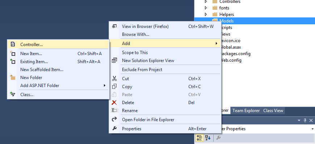Image resolution: width=315 pixels, height=144 pixels.
Task: Expand the fonts folder node
Action: click(206, 8)
